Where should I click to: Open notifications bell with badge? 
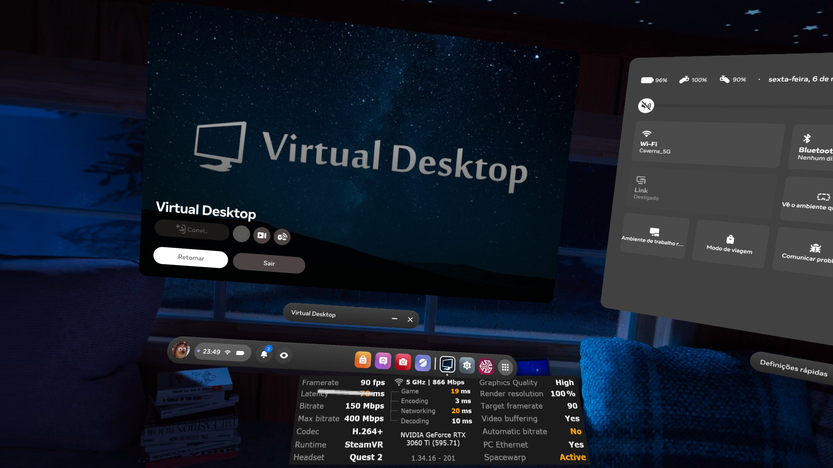click(264, 354)
